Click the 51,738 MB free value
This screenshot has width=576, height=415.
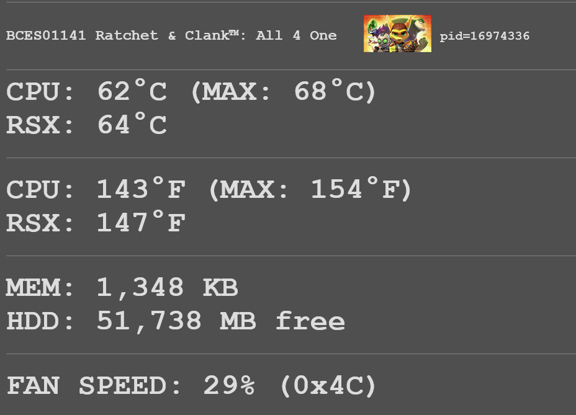tap(221, 321)
